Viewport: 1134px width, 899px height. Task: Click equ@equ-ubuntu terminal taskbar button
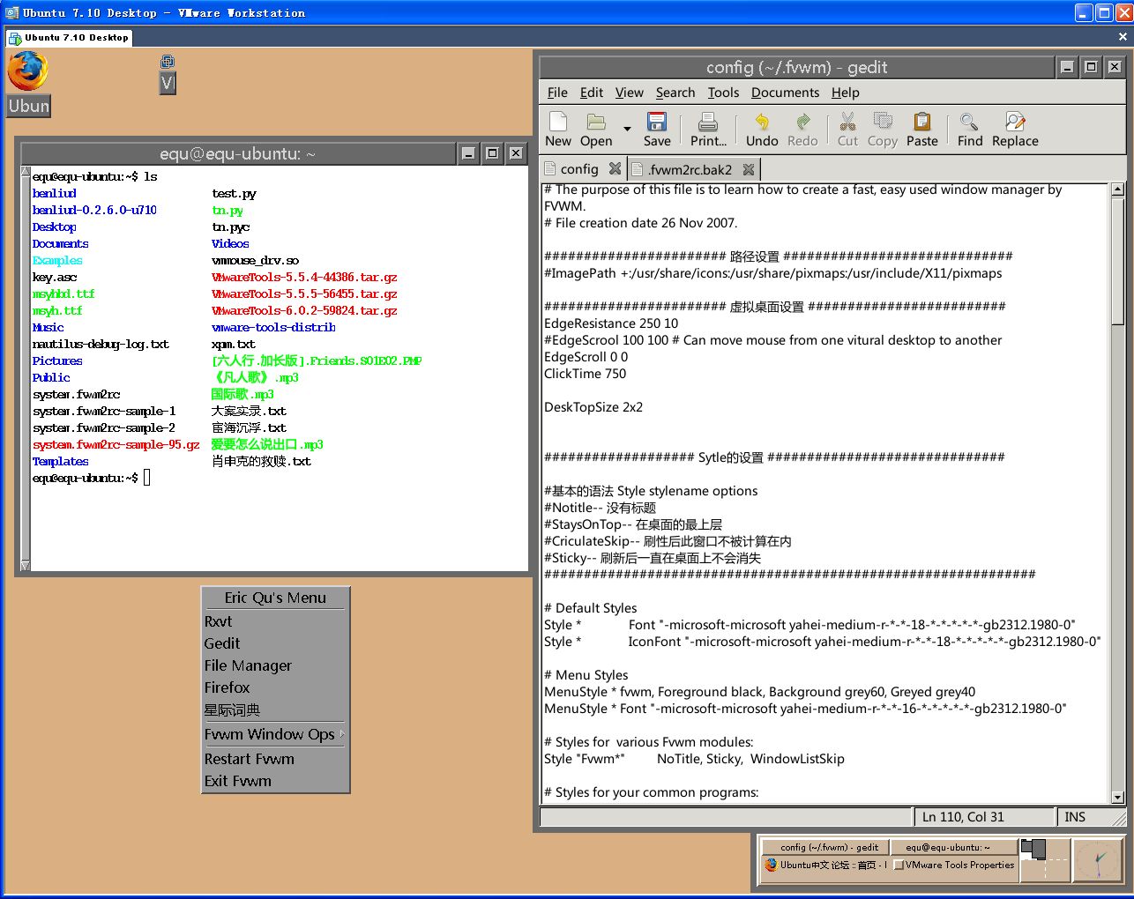tap(952, 847)
